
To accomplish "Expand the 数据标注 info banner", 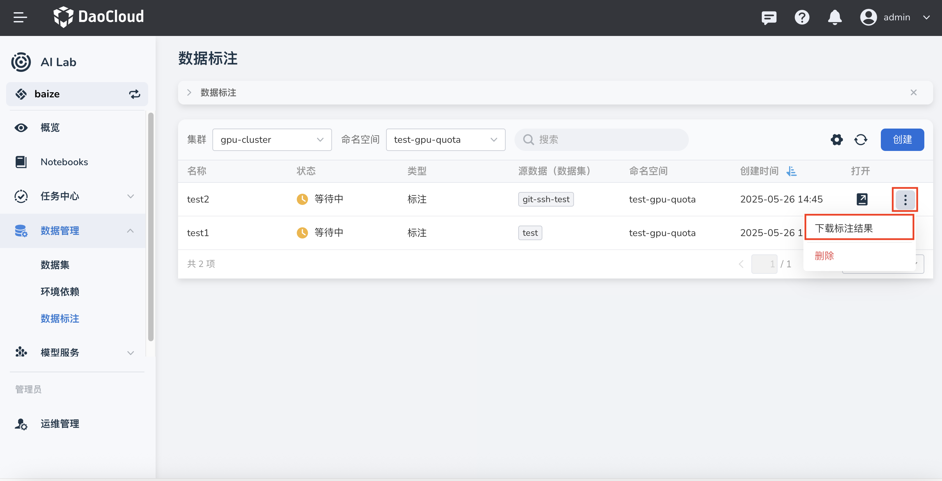I will pyautogui.click(x=189, y=93).
